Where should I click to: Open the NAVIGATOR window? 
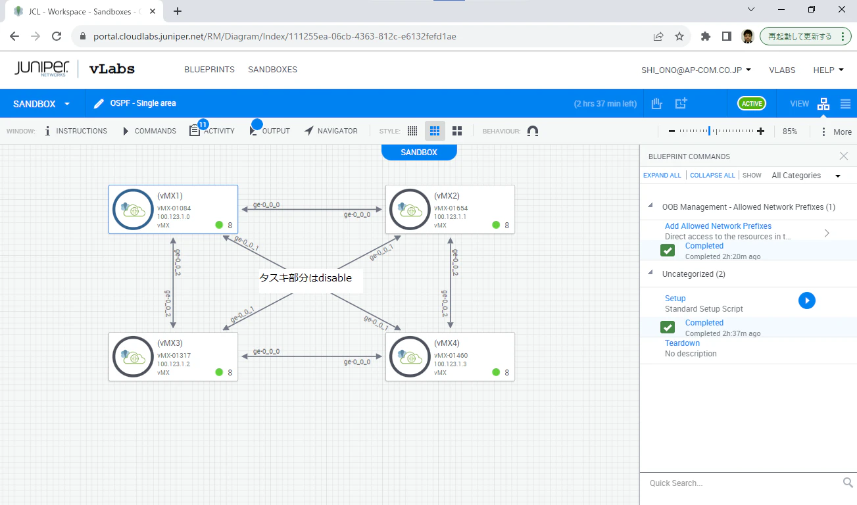(331, 131)
